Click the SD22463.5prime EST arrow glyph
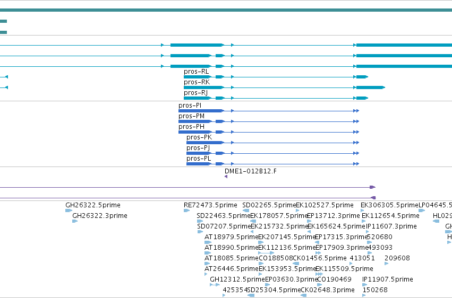The image size is (452, 298). [x=200, y=221]
